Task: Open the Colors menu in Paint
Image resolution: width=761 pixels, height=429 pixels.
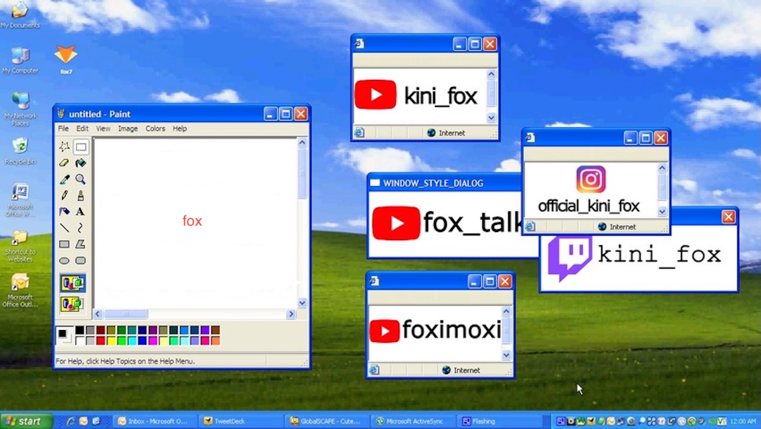Action: coord(155,129)
